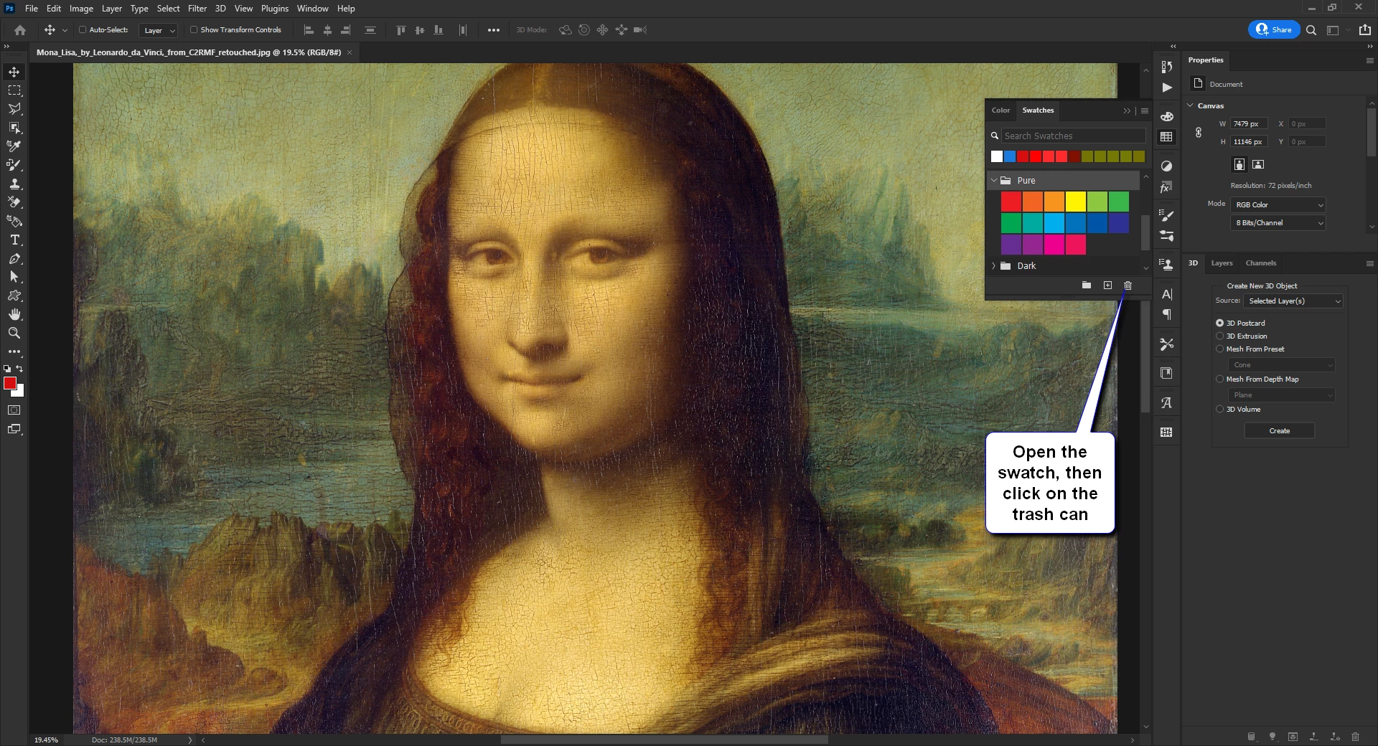Click the search magnifier icon at top right
The image size is (1378, 746).
click(1311, 30)
